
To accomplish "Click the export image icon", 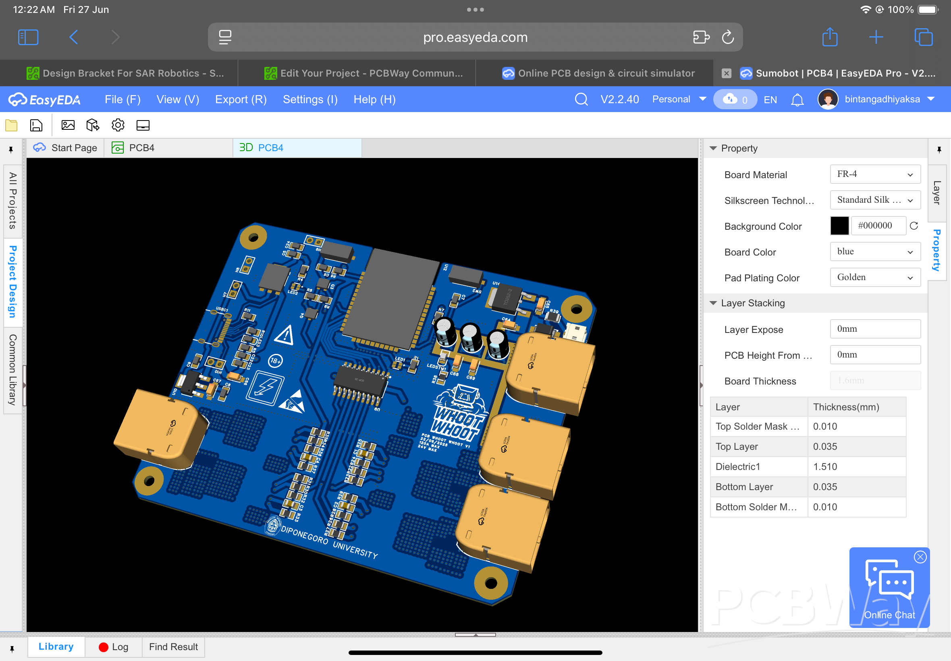I will pos(68,125).
